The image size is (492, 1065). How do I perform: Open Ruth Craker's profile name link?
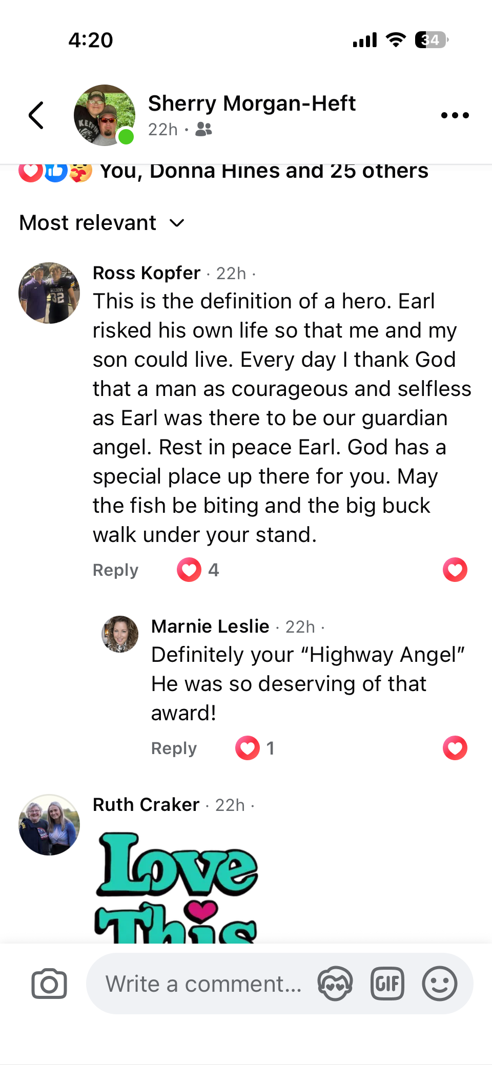click(146, 805)
